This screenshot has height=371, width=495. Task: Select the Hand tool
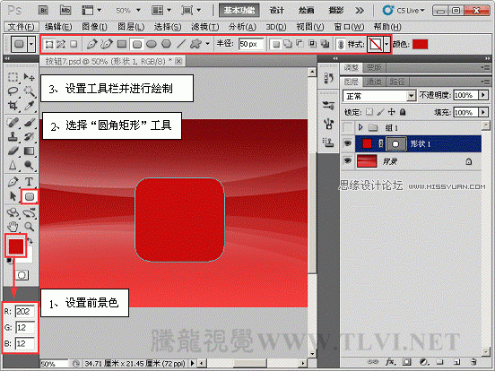[13, 226]
